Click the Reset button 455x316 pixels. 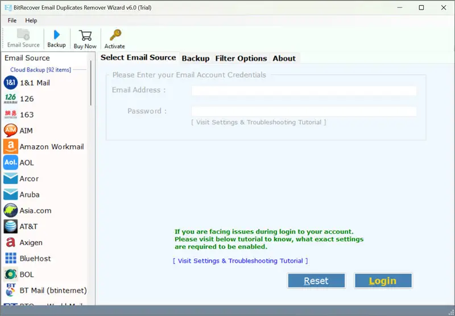pyautogui.click(x=316, y=281)
